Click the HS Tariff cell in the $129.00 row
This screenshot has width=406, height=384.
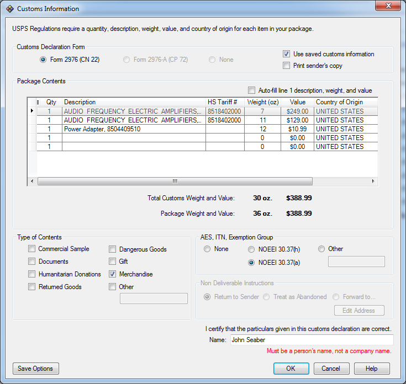225,120
